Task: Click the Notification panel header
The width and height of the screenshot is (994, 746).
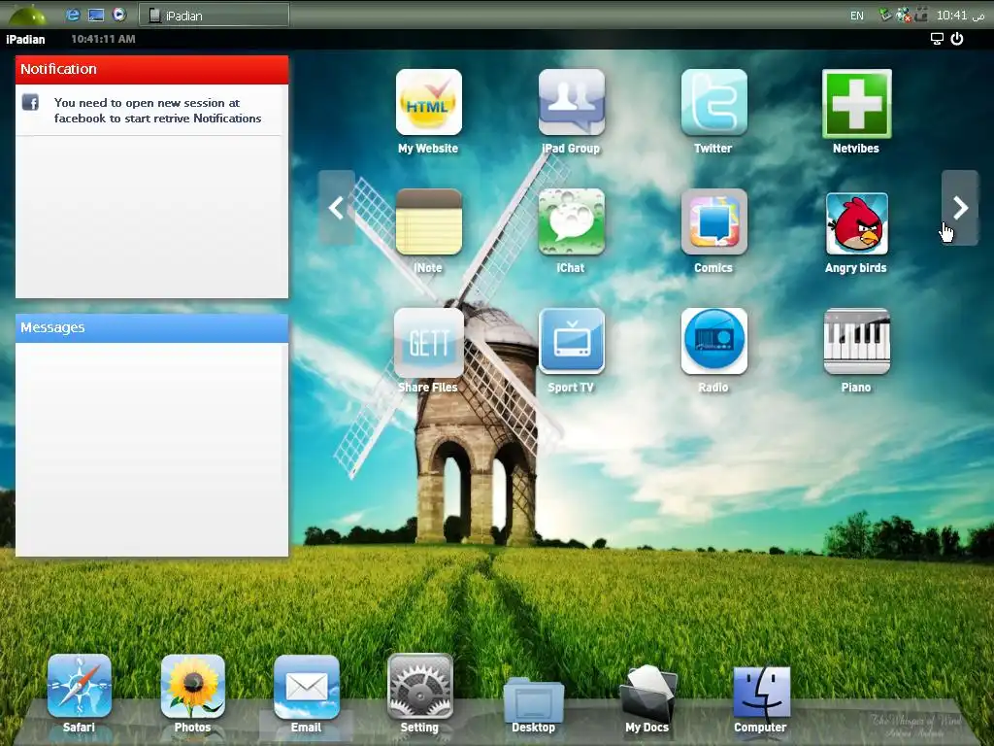Action: point(151,69)
